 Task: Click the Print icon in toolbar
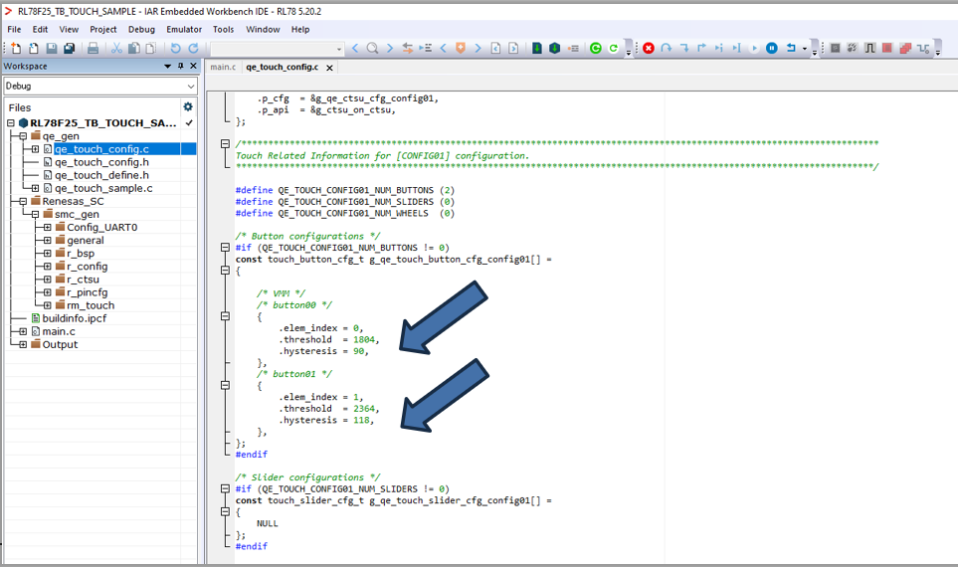(x=93, y=48)
